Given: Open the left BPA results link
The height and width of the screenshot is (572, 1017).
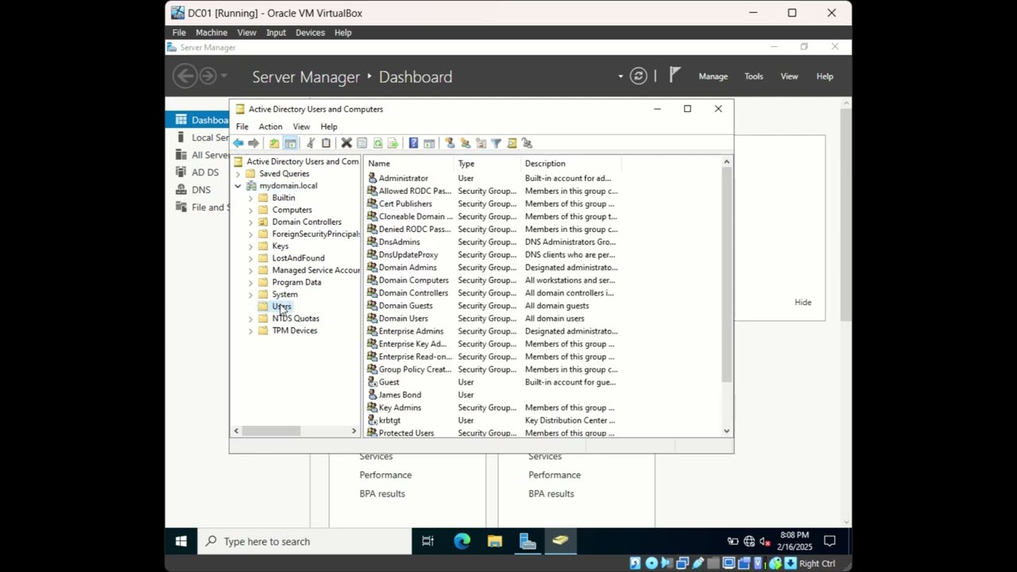Looking at the screenshot, I should pyautogui.click(x=382, y=493).
